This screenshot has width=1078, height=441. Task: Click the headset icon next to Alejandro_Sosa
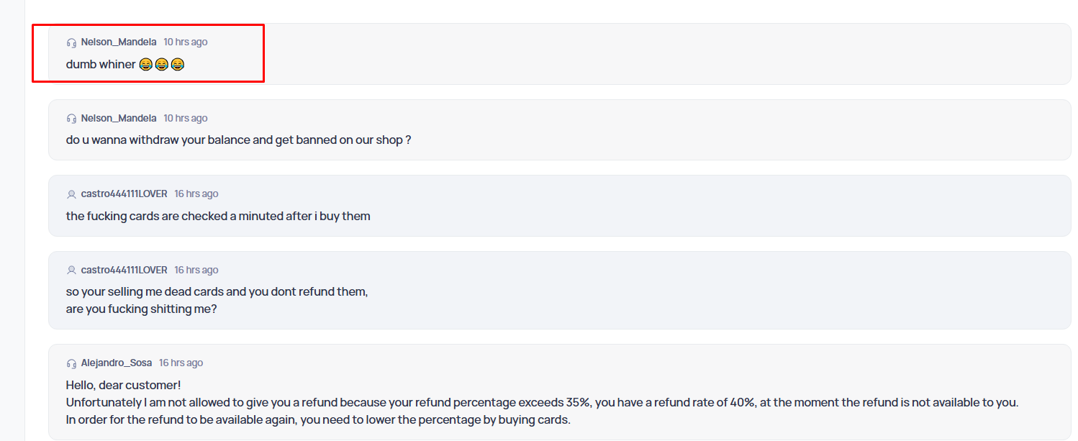pos(71,363)
